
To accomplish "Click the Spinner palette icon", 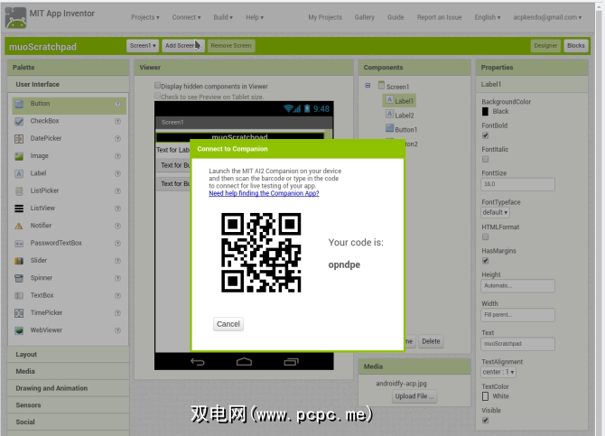I will pyautogui.click(x=19, y=278).
